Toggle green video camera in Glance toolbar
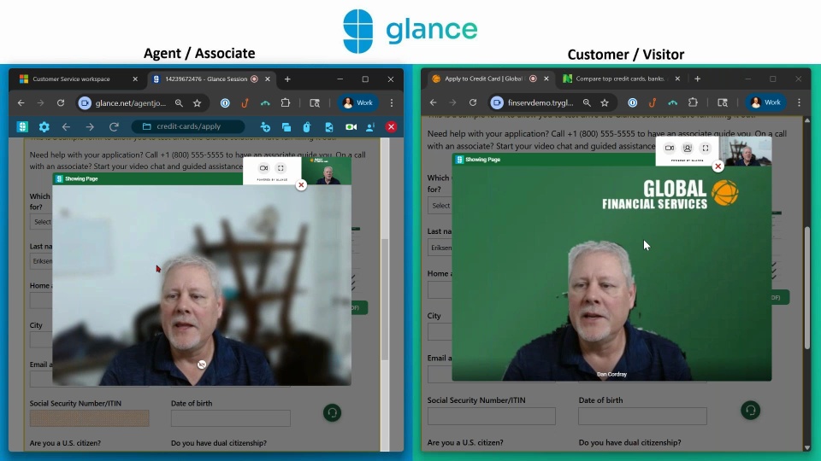Viewport: 821px width, 461px height. [x=351, y=126]
